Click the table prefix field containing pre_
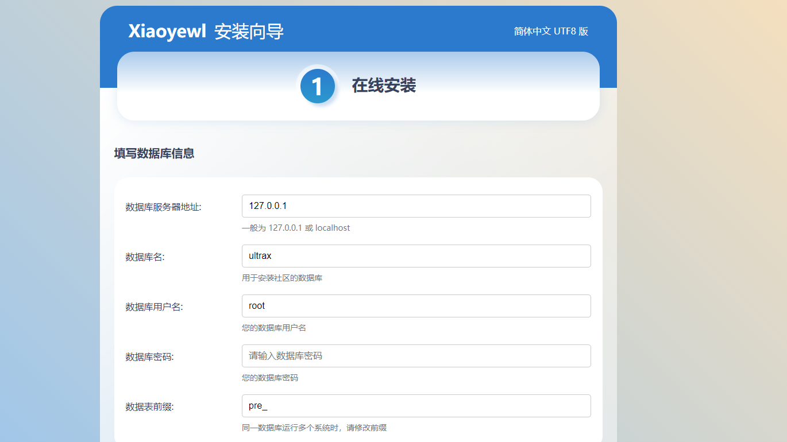Image resolution: width=787 pixels, height=442 pixels. point(416,406)
